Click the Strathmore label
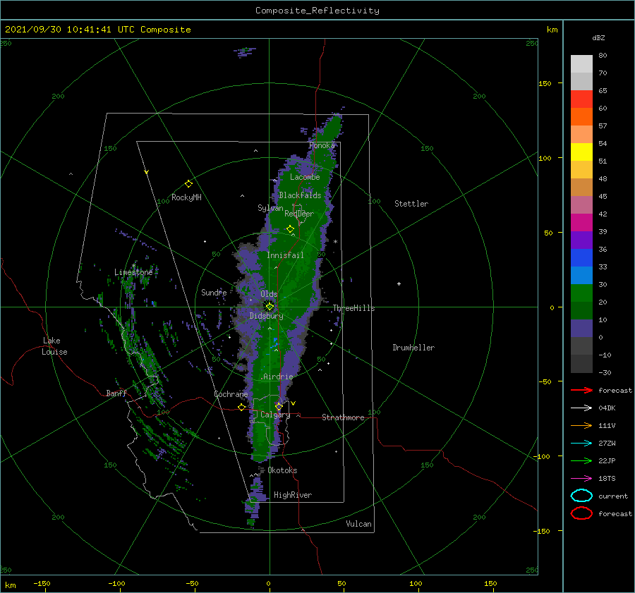 click(343, 417)
